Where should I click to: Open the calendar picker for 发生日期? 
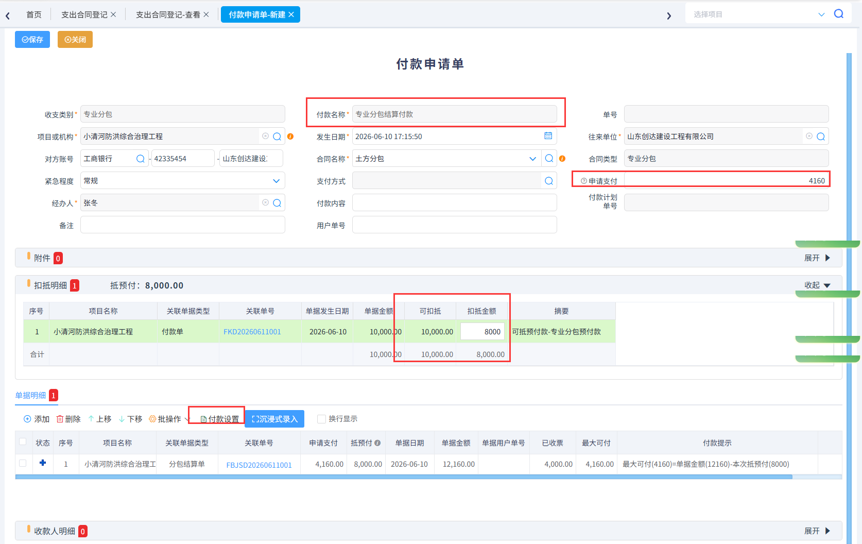[548, 136]
